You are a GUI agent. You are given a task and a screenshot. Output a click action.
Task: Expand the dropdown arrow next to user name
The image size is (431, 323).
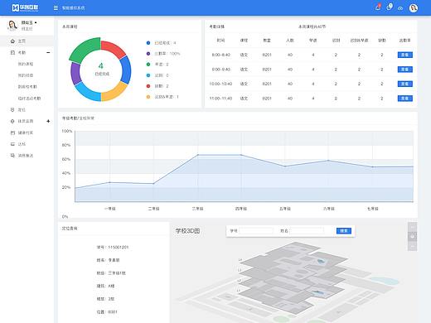pos(36,22)
